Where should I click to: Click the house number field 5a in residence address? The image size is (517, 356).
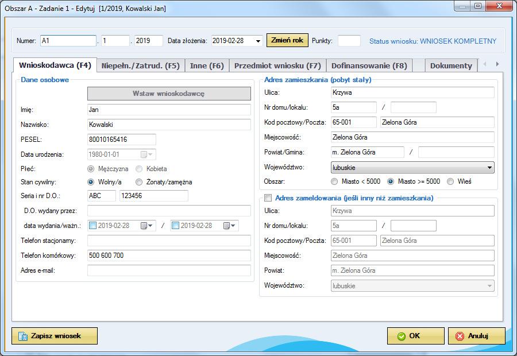(x=353, y=107)
